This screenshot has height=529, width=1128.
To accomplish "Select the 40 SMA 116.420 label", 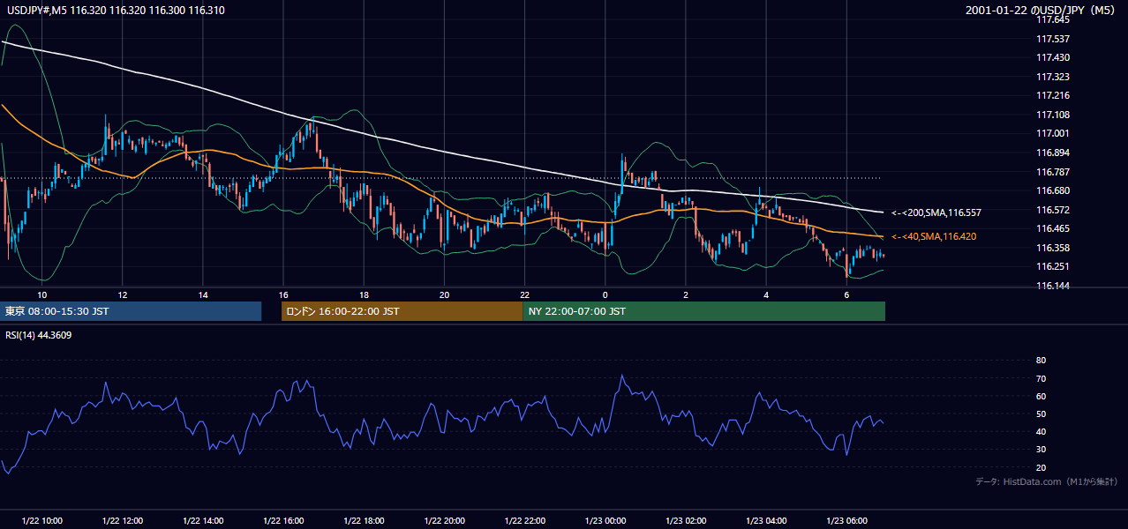I will (x=934, y=236).
